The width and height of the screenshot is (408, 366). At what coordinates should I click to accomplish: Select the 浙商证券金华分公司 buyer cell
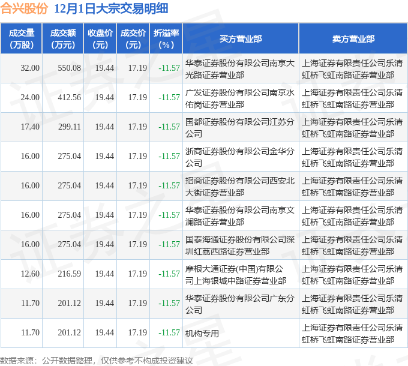pyautogui.click(x=240, y=157)
